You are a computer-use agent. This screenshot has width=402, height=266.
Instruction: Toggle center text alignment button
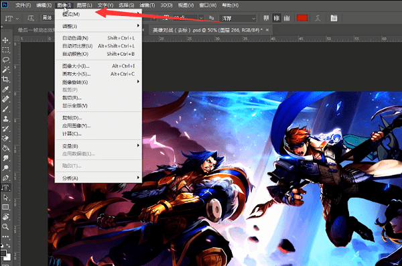pos(277,18)
